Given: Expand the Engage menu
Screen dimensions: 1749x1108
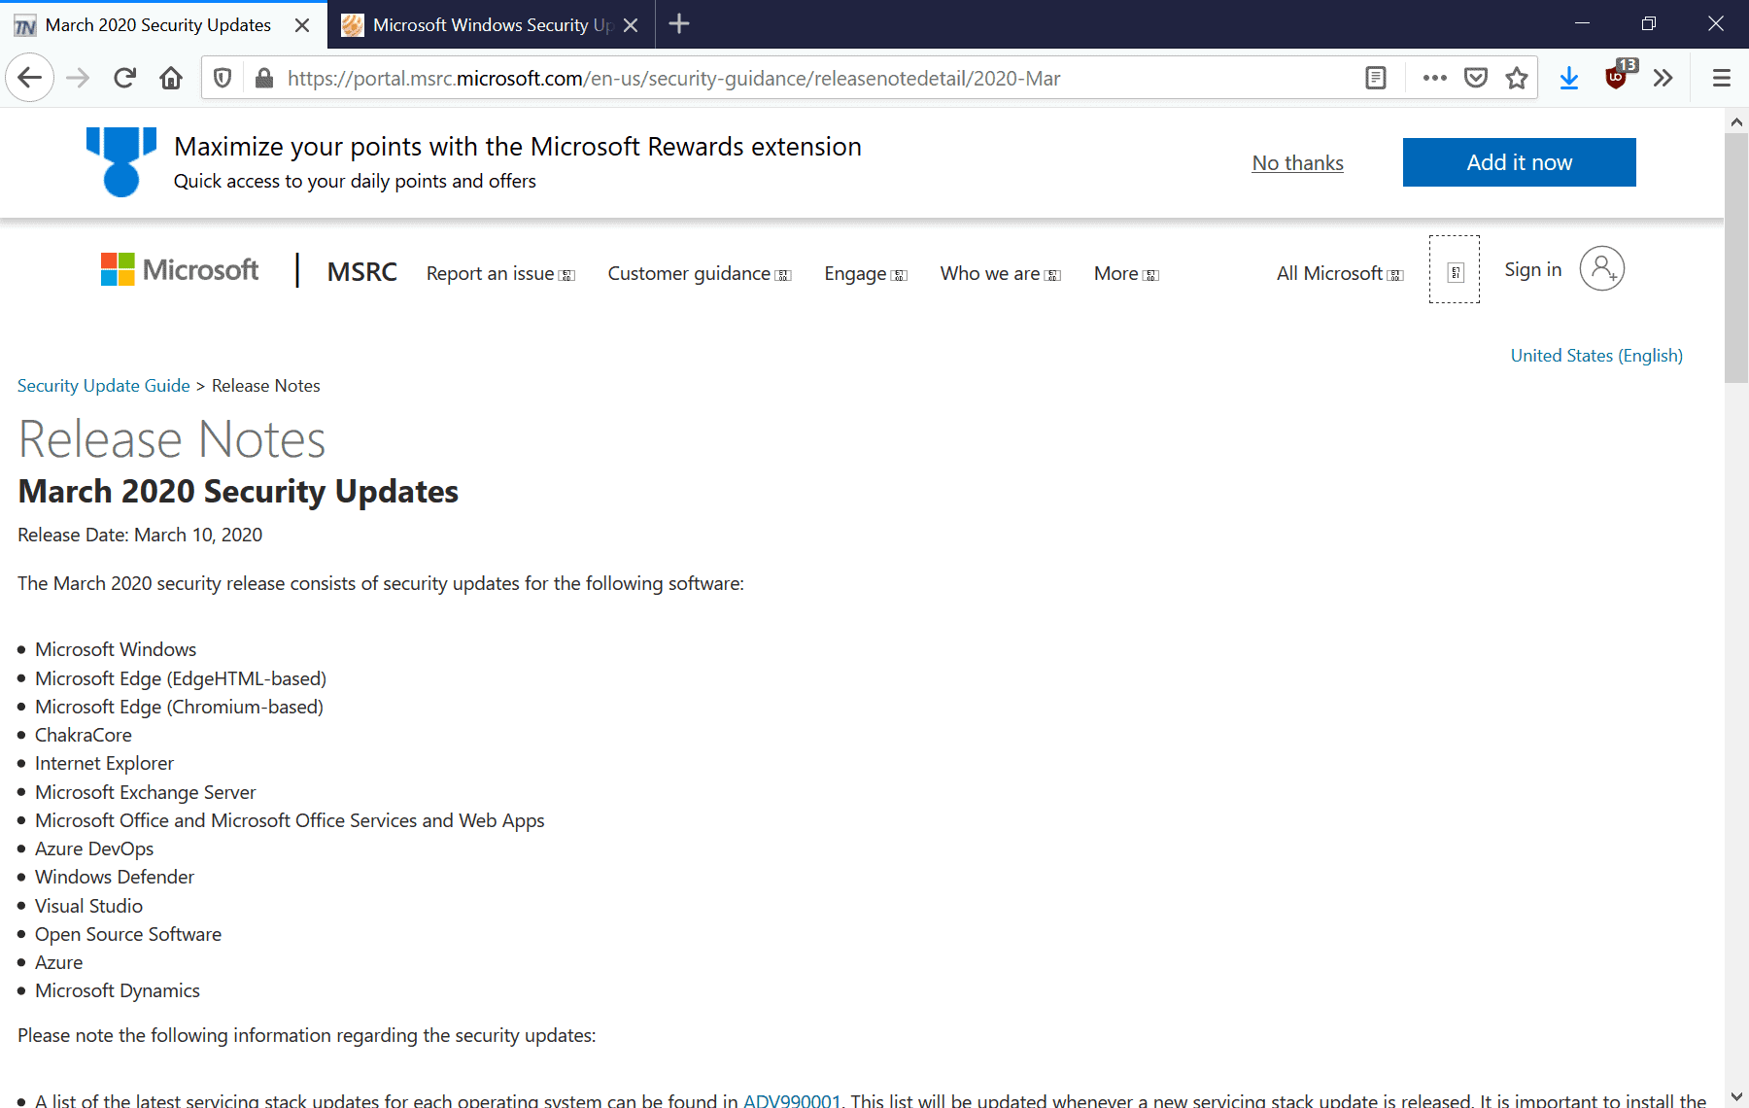Looking at the screenshot, I should (x=866, y=274).
